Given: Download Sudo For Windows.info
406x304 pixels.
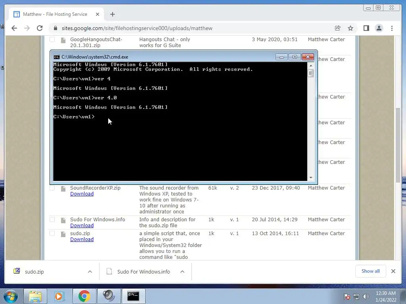Looking at the screenshot, I should 82,225.
